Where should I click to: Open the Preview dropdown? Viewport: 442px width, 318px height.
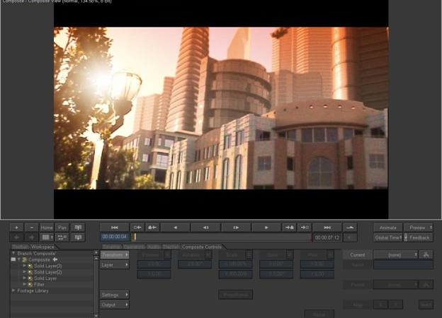tap(419, 228)
